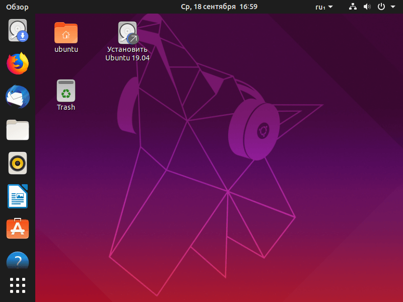This screenshot has height=302, width=403.
Task: Open the Обзор activities overview
Action: tap(17, 7)
